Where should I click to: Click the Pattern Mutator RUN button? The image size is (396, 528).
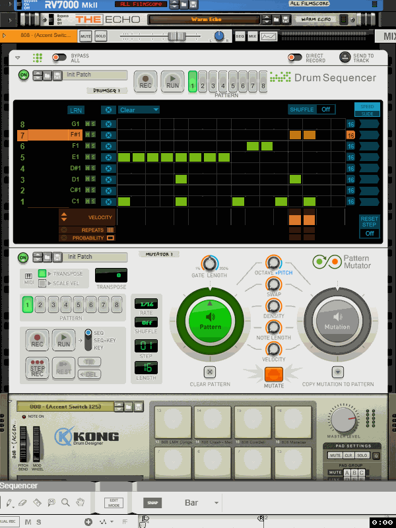coord(63,340)
